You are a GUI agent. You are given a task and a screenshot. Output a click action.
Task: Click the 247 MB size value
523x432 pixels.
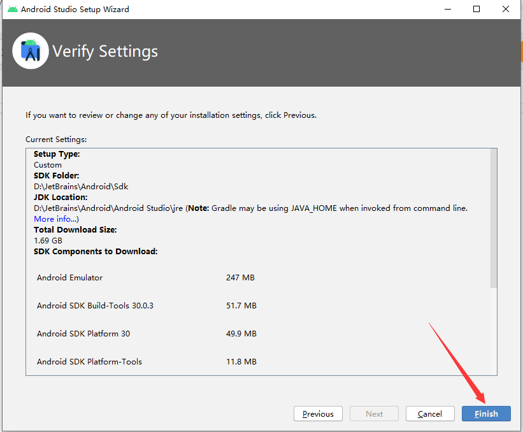click(240, 278)
